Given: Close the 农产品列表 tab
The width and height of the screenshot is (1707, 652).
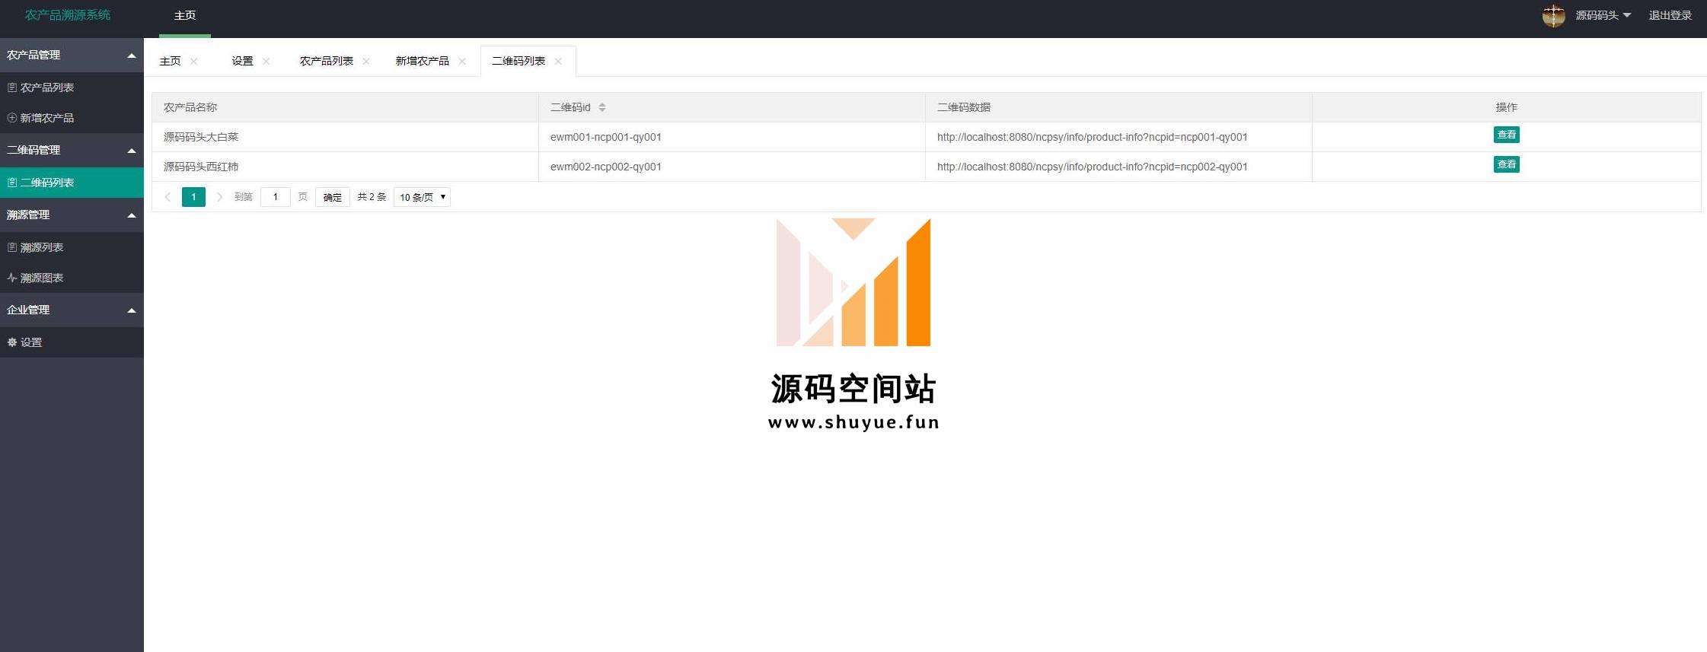Looking at the screenshot, I should (x=366, y=62).
